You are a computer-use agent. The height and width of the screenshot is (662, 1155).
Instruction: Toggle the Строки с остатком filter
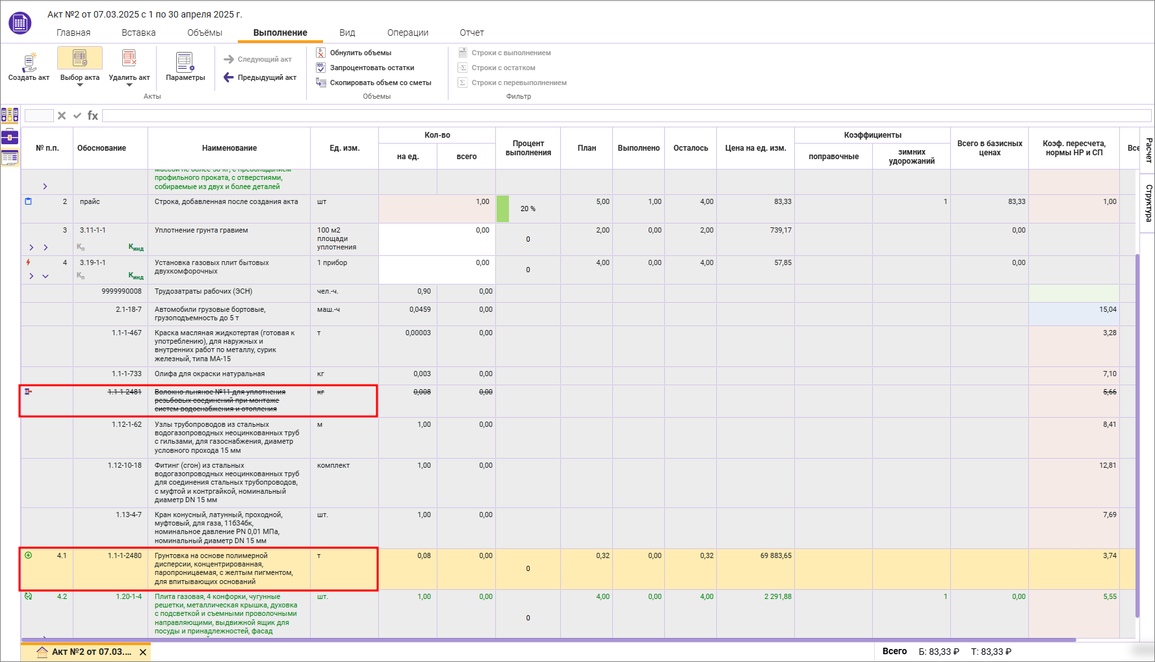[x=503, y=68]
